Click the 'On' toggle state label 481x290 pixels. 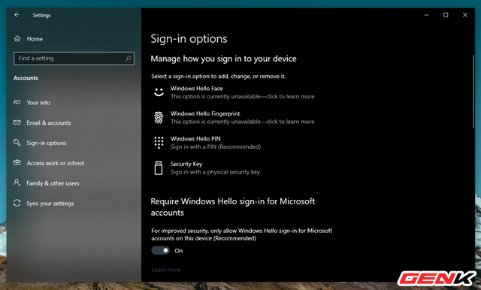(x=179, y=251)
